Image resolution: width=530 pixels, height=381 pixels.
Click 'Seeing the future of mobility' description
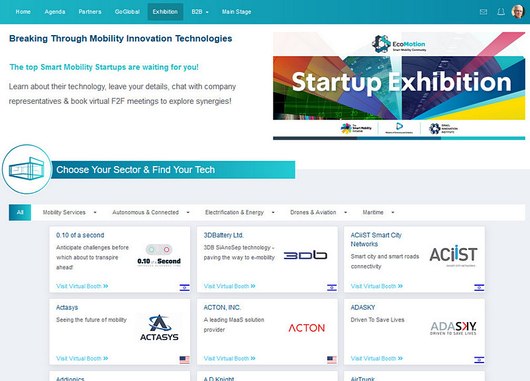(x=91, y=319)
